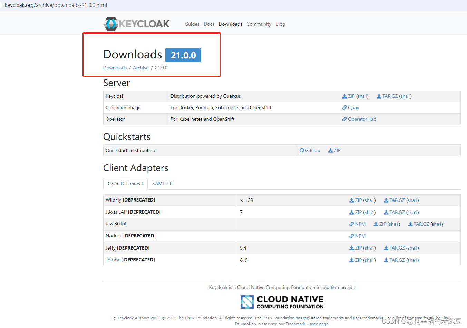
Task: Open sha1 for Tomcat TAR.GZ
Action: click(412, 260)
